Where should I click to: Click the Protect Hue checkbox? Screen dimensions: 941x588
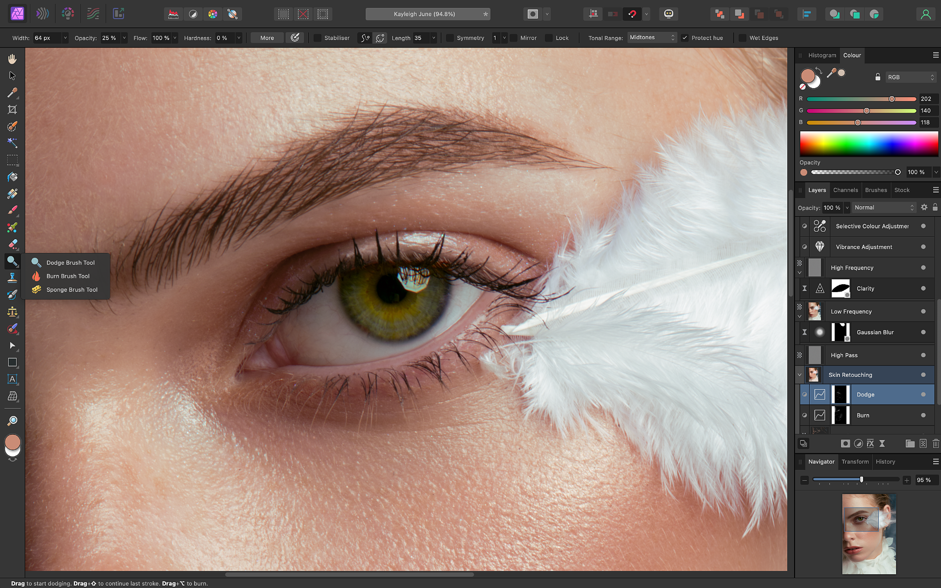click(685, 37)
